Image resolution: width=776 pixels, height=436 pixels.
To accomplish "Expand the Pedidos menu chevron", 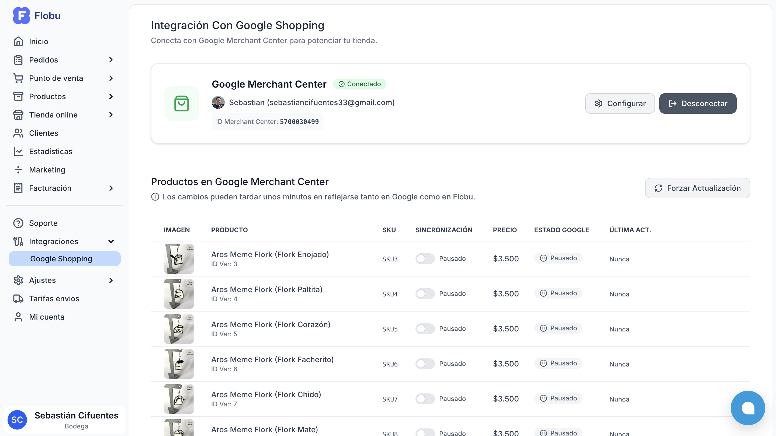I will pos(111,60).
